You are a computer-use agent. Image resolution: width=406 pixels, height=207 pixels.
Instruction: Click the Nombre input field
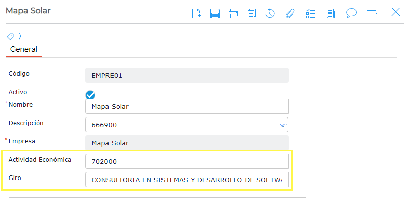pos(186,106)
